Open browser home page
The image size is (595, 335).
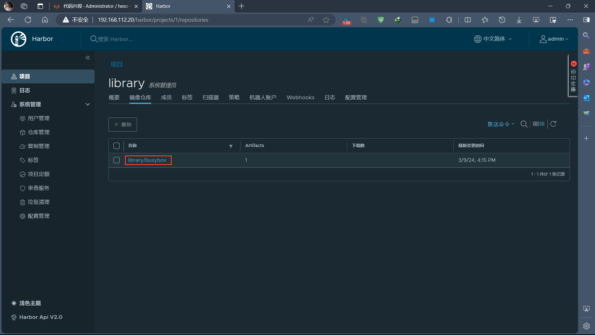pyautogui.click(x=45, y=20)
